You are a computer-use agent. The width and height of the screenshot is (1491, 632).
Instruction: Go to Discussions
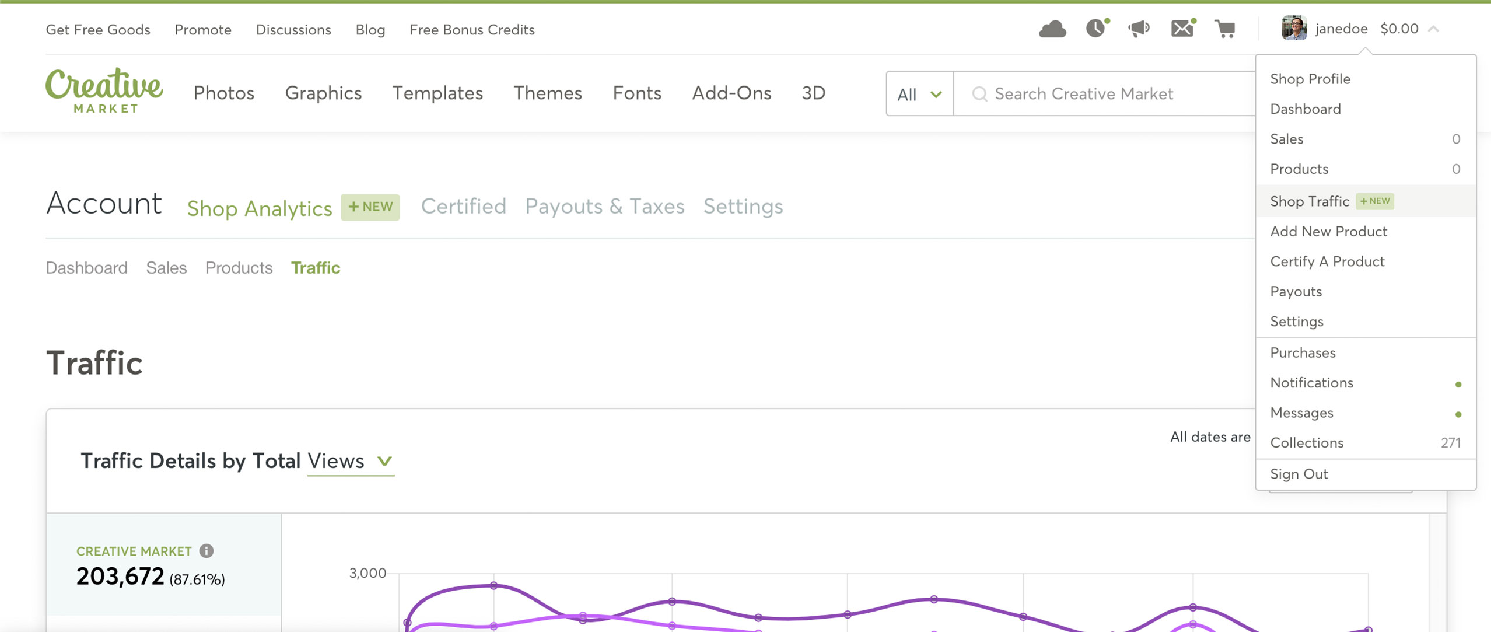point(293,29)
